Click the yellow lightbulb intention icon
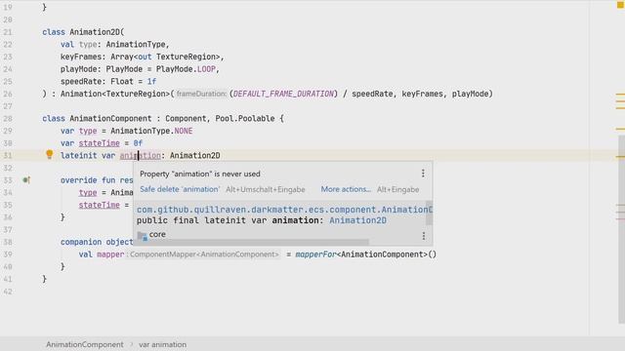 coord(50,154)
